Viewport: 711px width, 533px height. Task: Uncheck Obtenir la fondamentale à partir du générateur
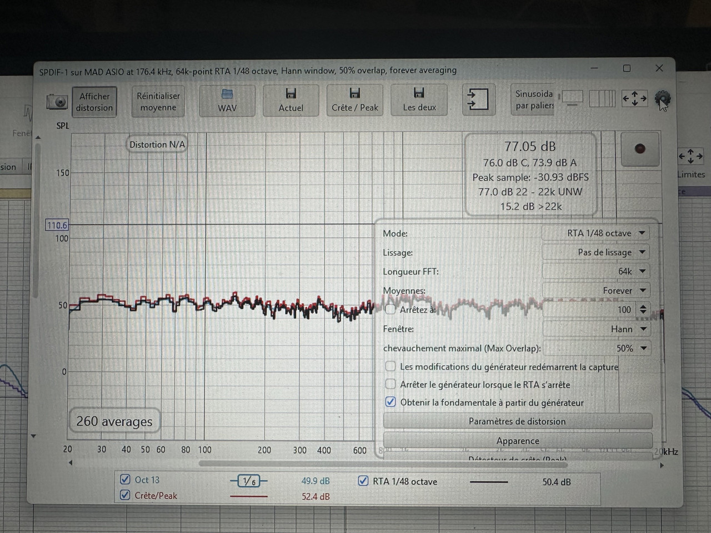point(390,402)
